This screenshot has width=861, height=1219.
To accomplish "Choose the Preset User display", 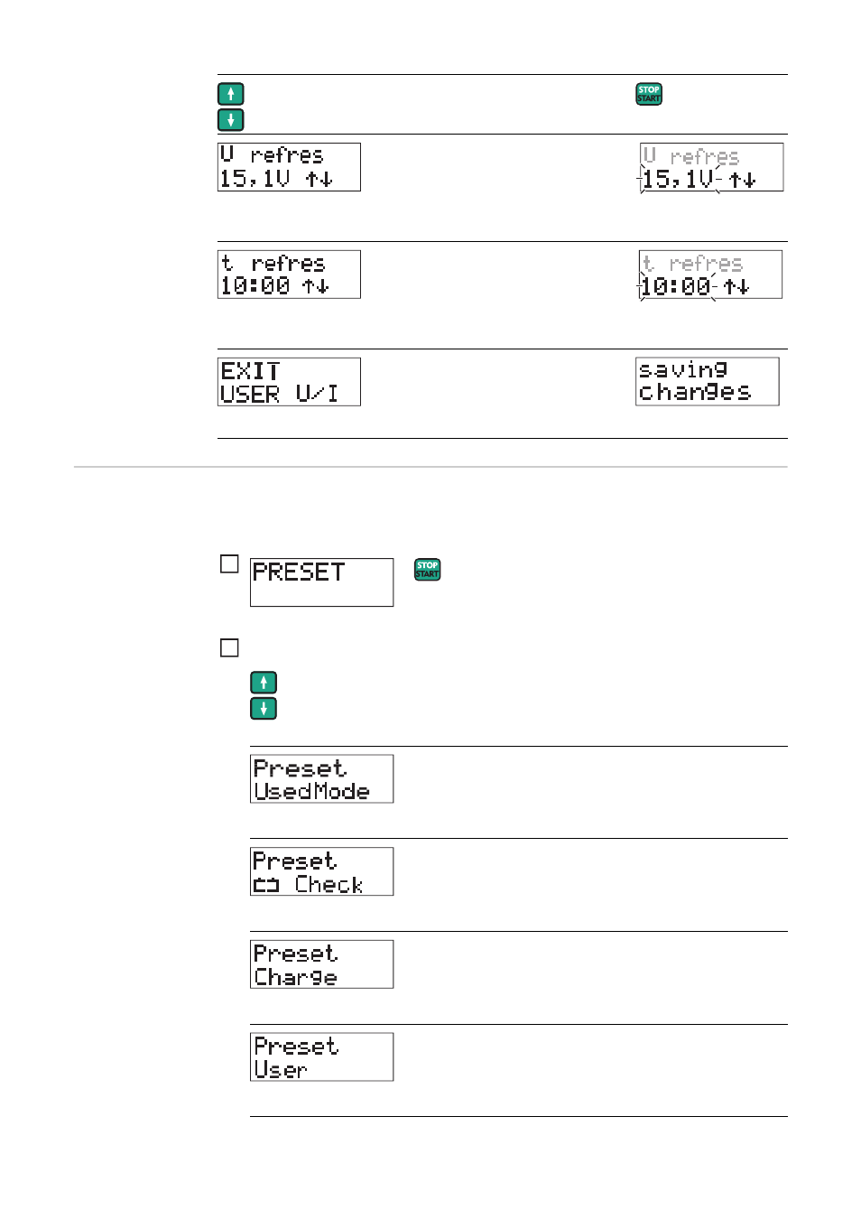I will tap(321, 1056).
